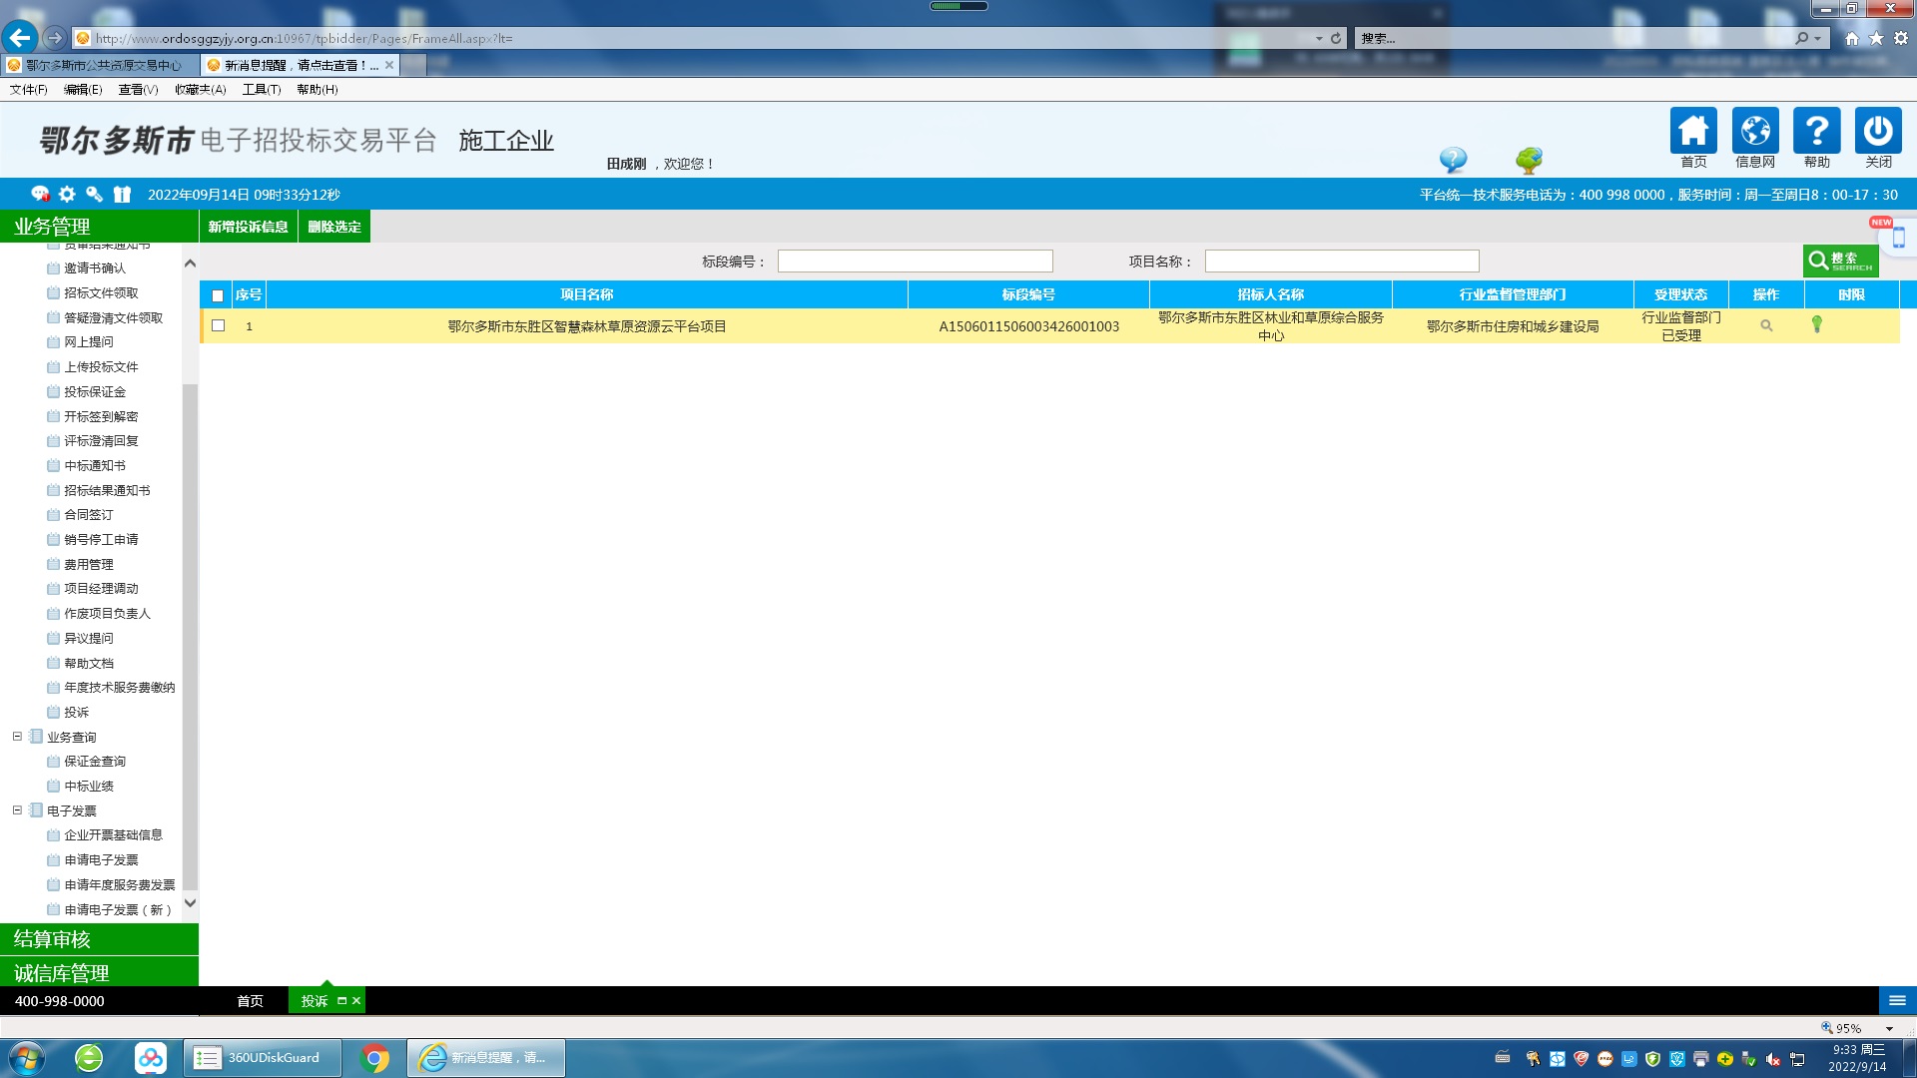
Task: Click the magnifier icon in 操作 column
Action: coord(1766,326)
